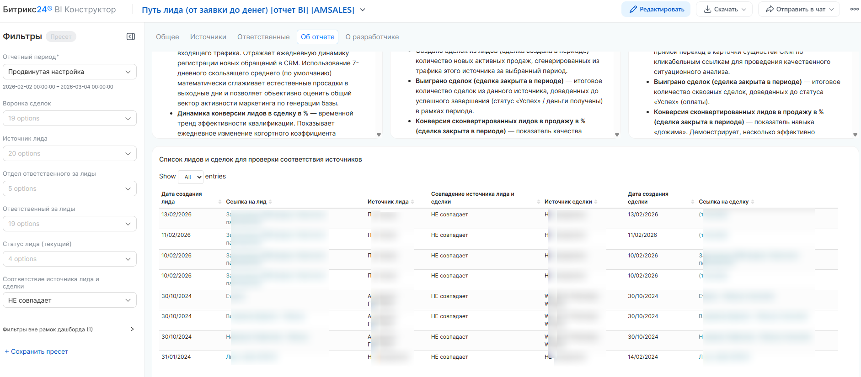This screenshot has height=377, width=861.
Task: Open report title dropdown chevron
Action: click(x=363, y=10)
